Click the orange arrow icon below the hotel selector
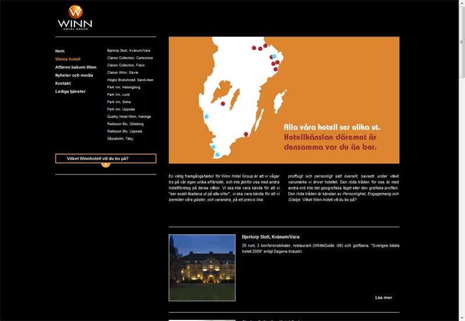The height and width of the screenshot is (321, 465). (x=106, y=164)
